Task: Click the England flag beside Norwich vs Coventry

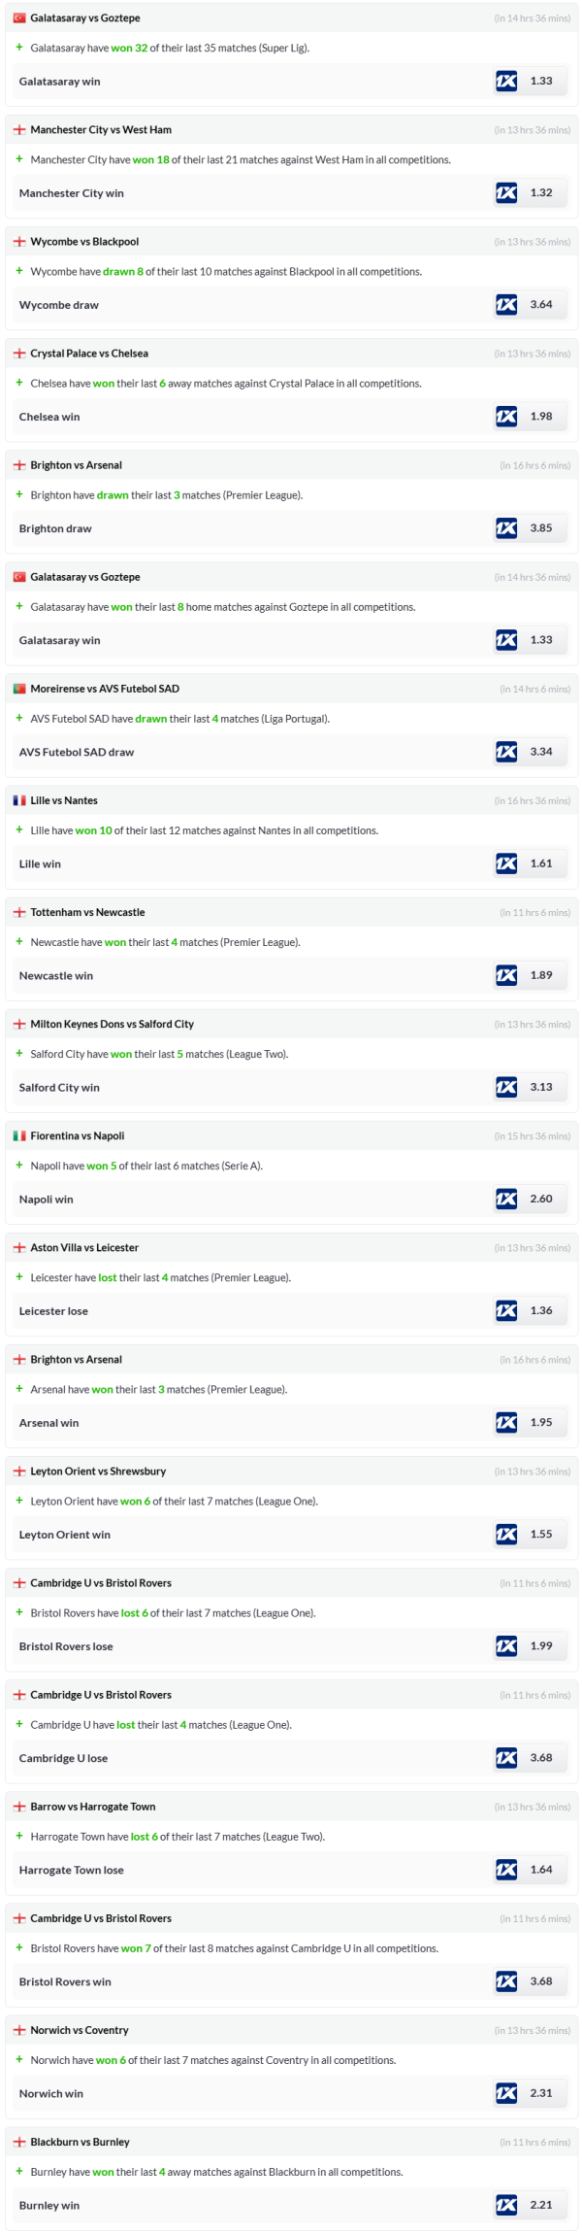Action: [x=19, y=2030]
